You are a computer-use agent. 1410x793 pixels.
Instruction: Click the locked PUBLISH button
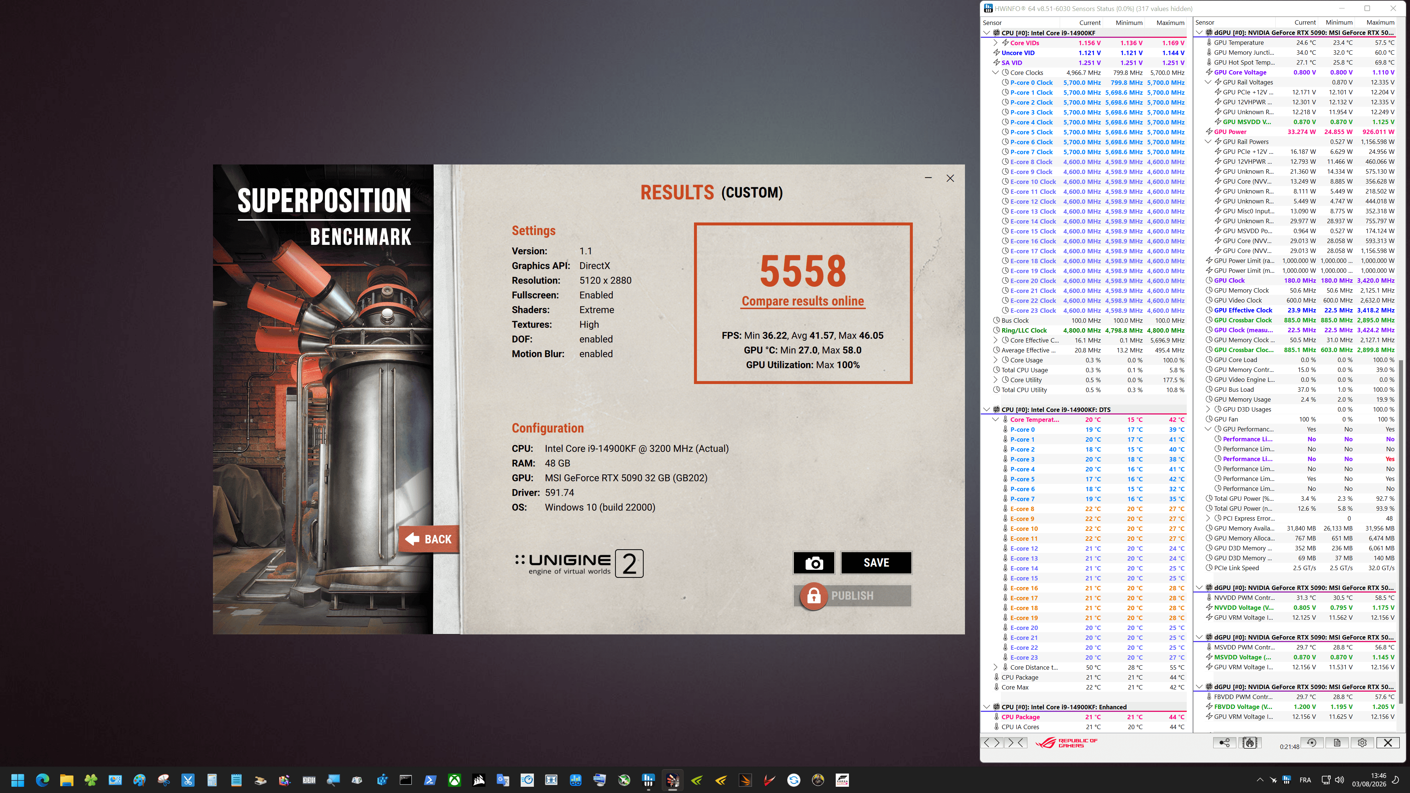[852, 595]
